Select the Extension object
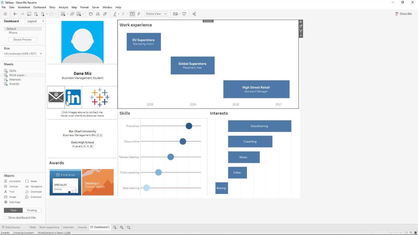 34,197
